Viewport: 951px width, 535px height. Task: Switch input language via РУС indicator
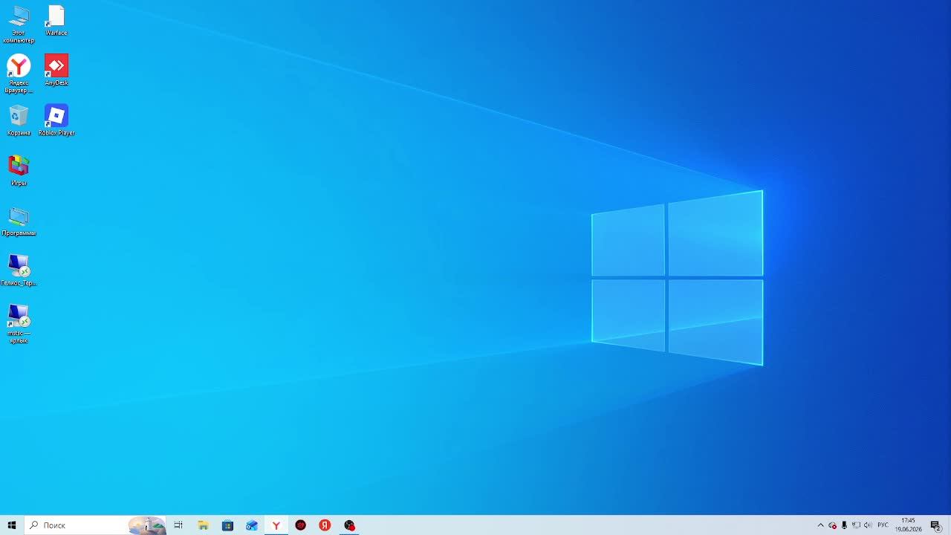pos(883,525)
